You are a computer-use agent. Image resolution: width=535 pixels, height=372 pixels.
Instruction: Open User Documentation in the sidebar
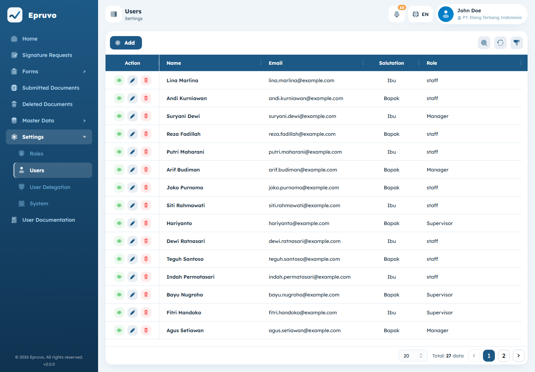tap(49, 220)
